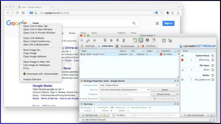The image size is (221, 124).
Task: Move selection down one position
Action: [117, 40]
